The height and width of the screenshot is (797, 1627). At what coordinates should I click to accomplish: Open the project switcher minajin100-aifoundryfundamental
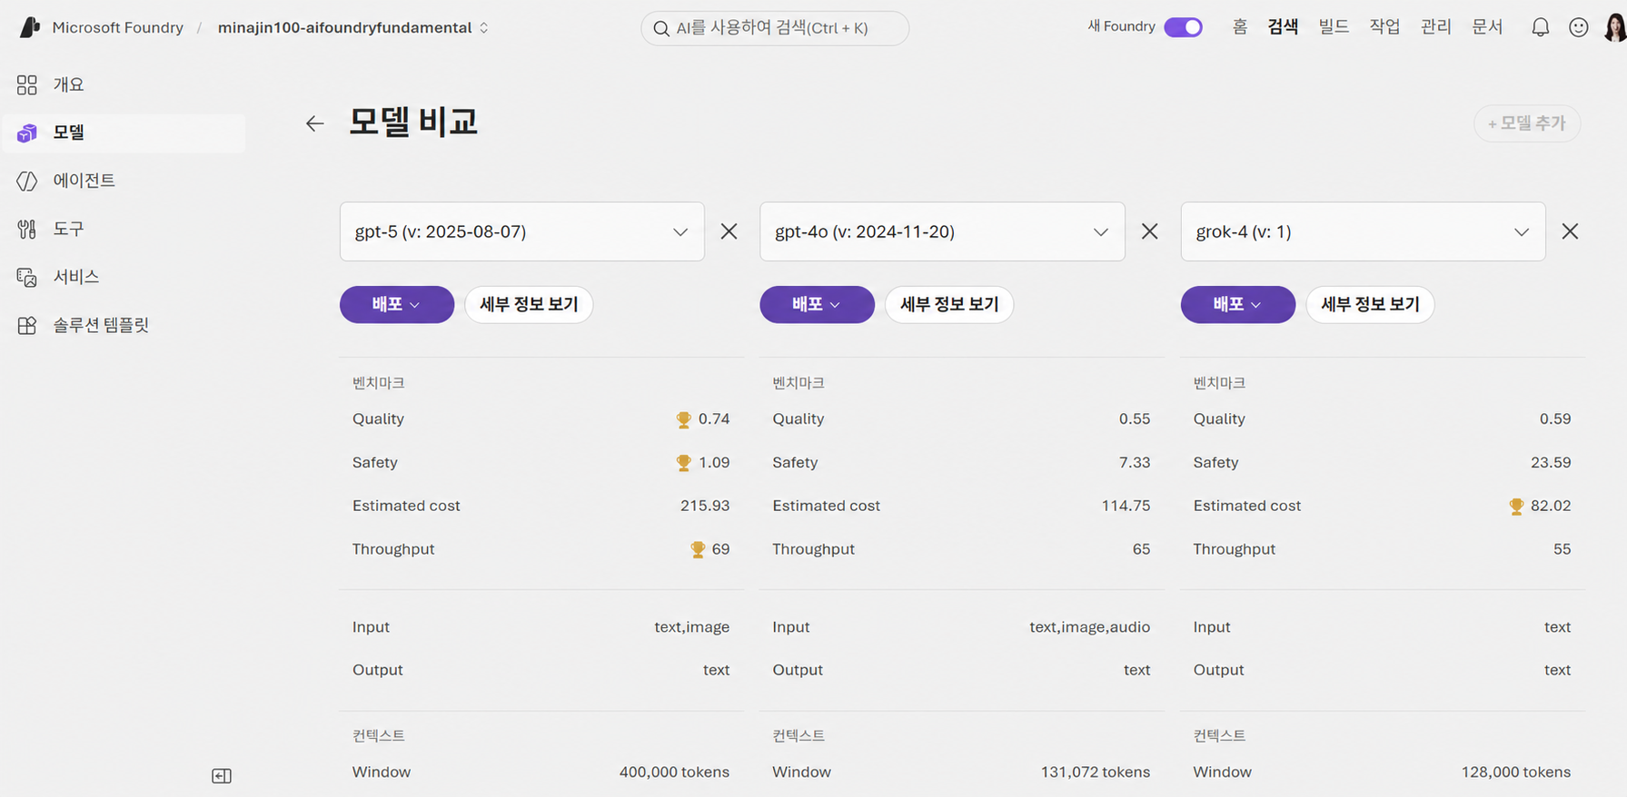tap(353, 27)
